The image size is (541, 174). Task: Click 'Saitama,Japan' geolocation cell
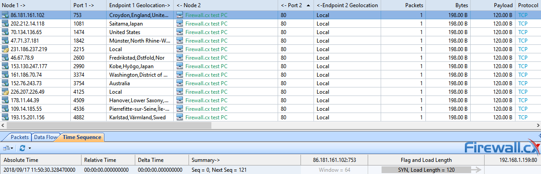tap(140, 24)
